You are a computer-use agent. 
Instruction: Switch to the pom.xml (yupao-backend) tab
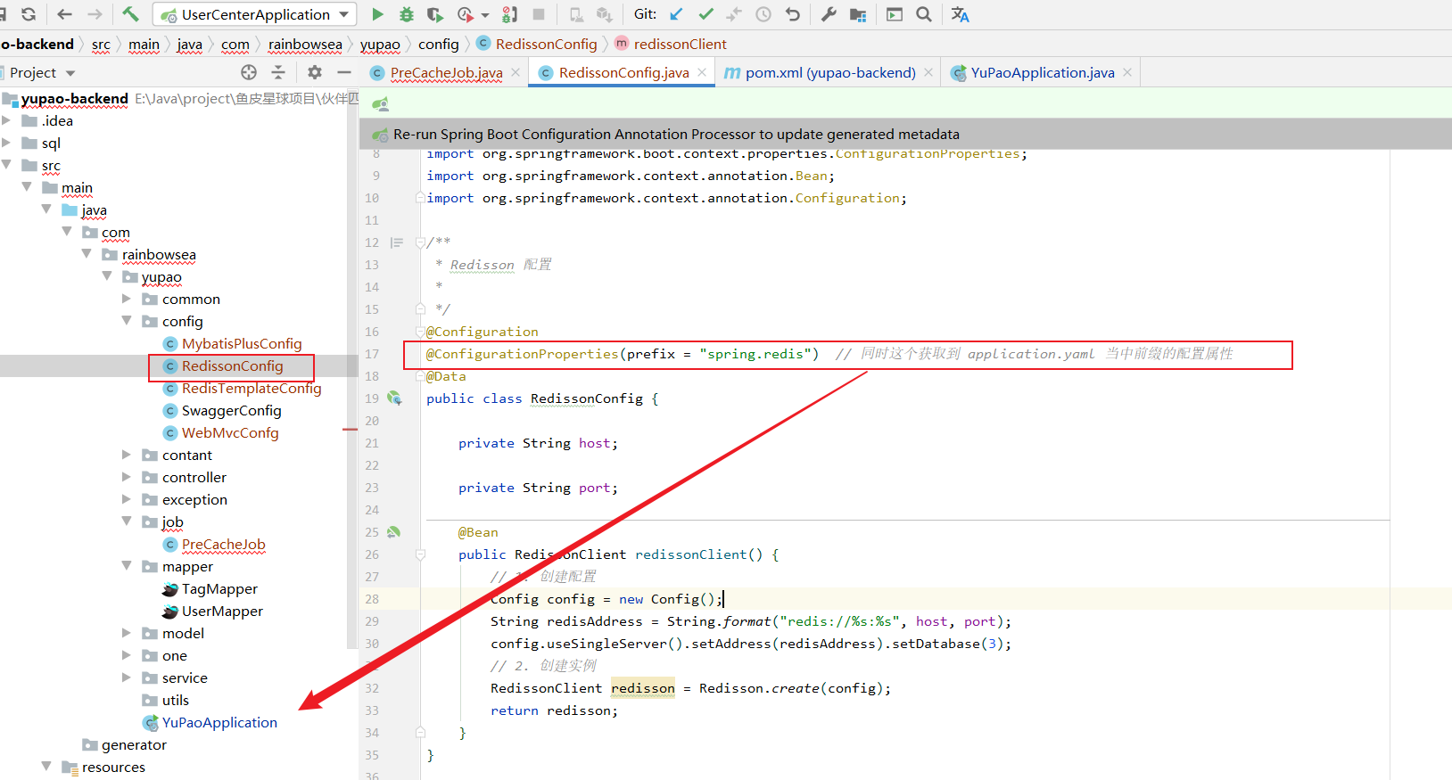(x=829, y=73)
